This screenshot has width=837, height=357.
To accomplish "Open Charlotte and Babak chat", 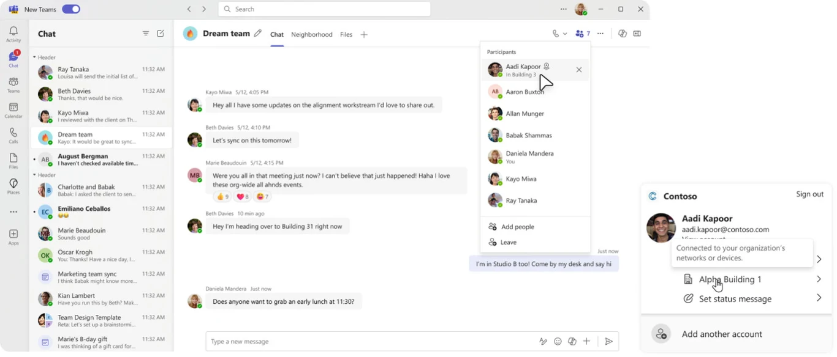I will pos(102,190).
